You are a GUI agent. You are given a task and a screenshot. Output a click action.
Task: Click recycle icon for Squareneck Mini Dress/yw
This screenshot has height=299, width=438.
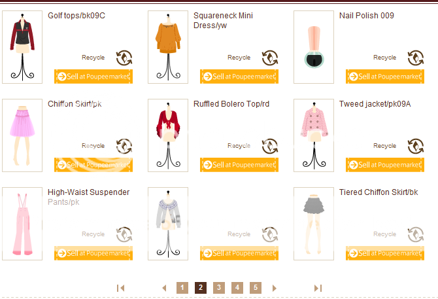(270, 58)
